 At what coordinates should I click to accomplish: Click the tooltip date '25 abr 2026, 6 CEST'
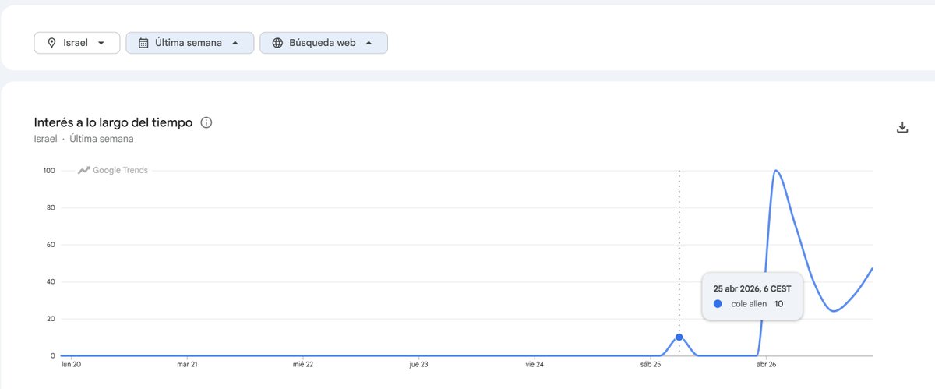[x=752, y=288]
